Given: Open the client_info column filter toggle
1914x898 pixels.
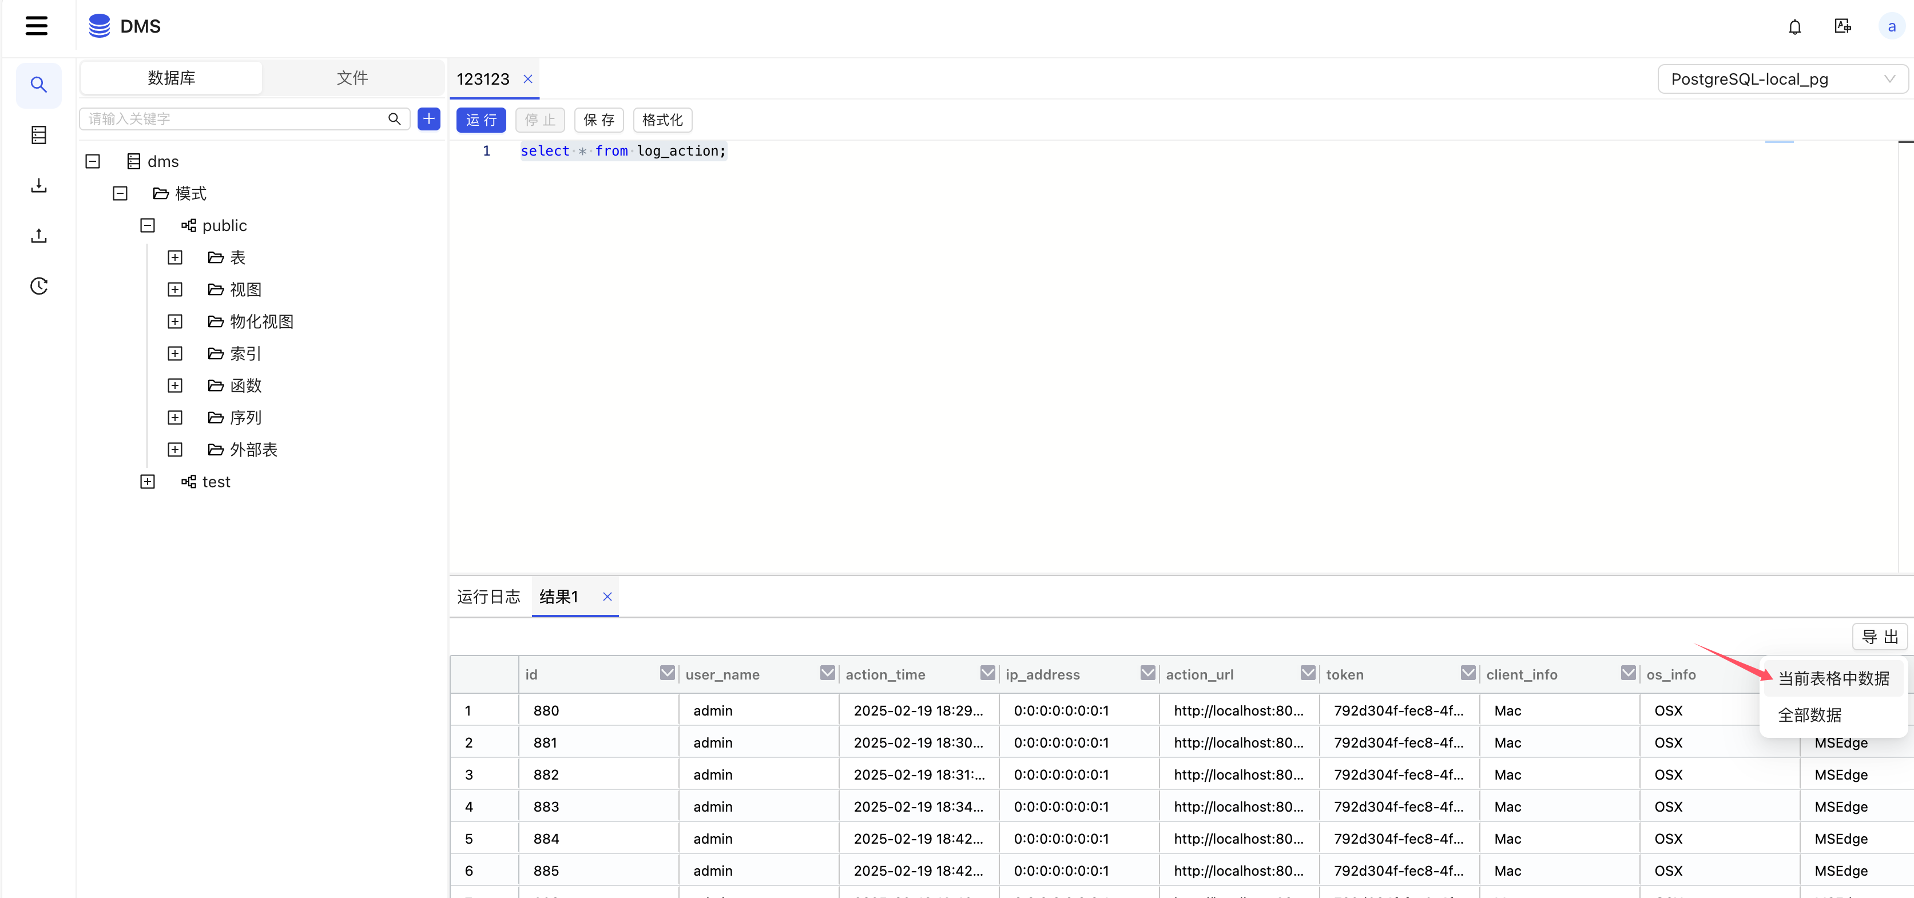Looking at the screenshot, I should (1628, 672).
